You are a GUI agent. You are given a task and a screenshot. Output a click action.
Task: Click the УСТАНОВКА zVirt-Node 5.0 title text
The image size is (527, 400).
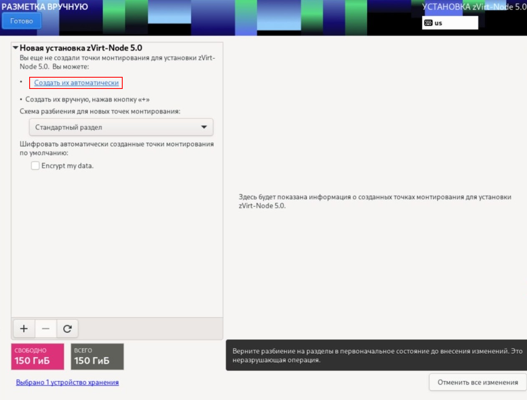coord(474,7)
